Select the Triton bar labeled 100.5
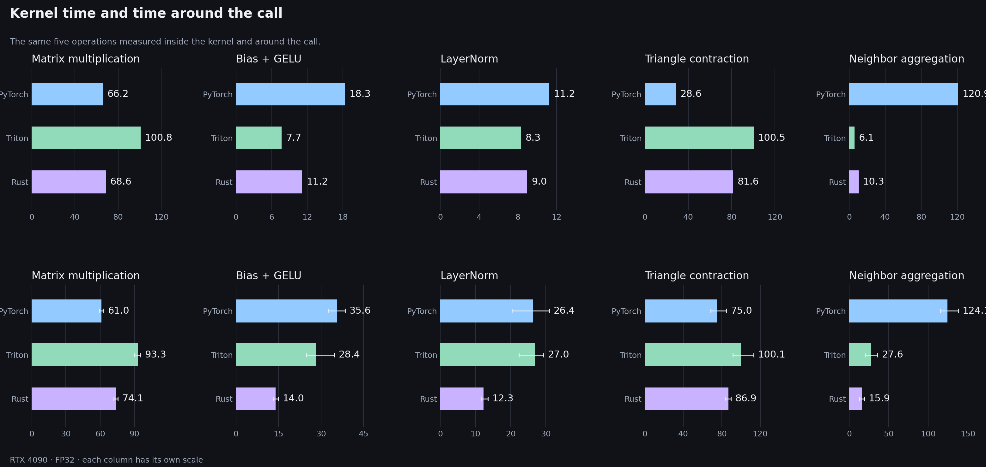 [x=699, y=138]
